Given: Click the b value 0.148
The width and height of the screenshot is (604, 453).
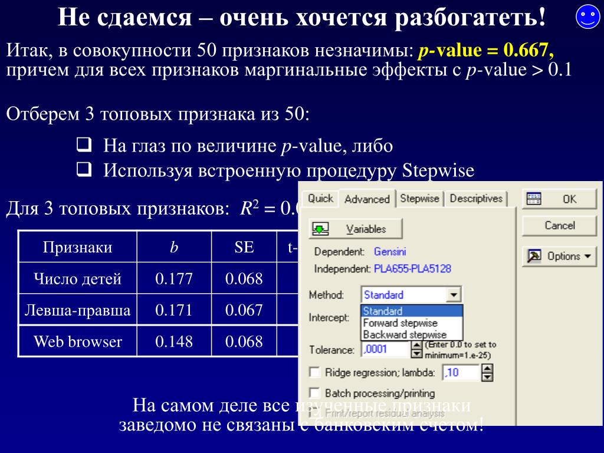Looking at the screenshot, I should click(x=174, y=342).
